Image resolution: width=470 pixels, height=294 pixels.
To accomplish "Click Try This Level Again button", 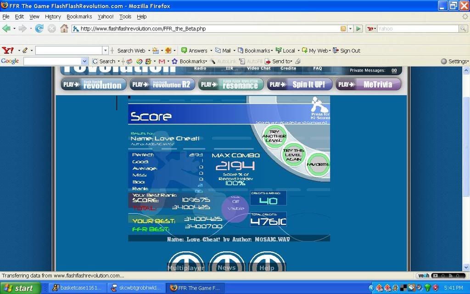I will [293, 154].
